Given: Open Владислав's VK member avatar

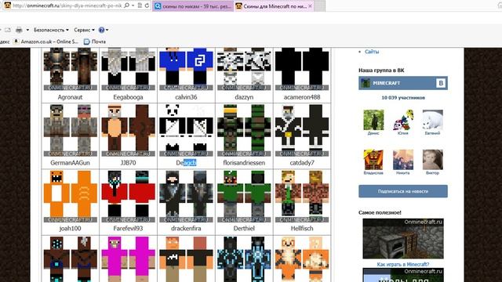Looking at the screenshot, I should tap(373, 160).
